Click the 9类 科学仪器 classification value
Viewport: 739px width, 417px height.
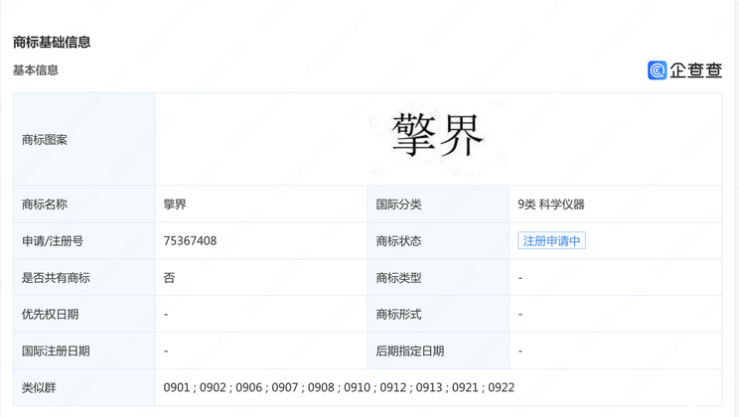[x=551, y=204]
